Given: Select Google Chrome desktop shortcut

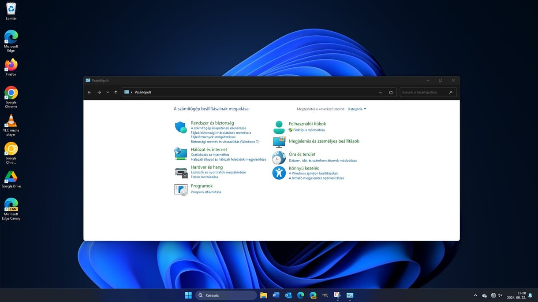Looking at the screenshot, I should pyautogui.click(x=11, y=97).
